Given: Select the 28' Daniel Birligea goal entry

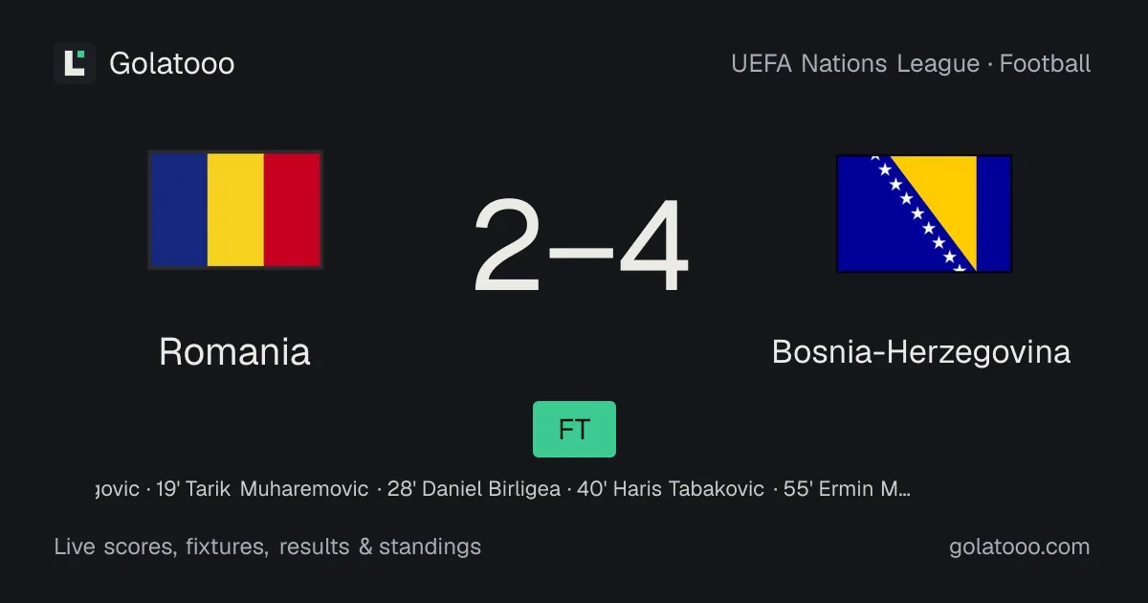Looking at the screenshot, I should [475, 489].
